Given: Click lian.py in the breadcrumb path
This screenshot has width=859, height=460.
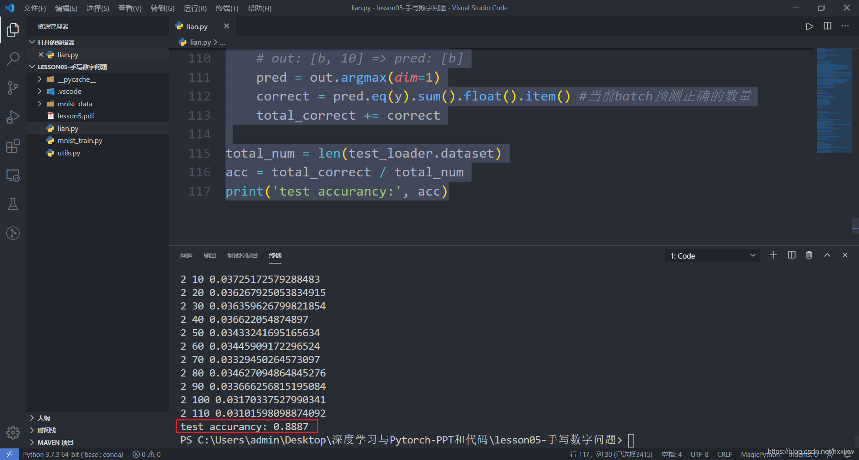Looking at the screenshot, I should (200, 42).
